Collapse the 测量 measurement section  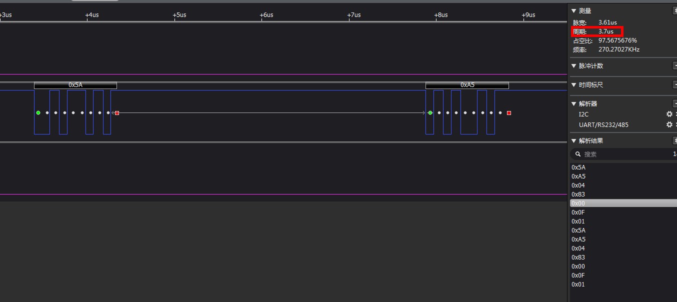click(x=574, y=11)
